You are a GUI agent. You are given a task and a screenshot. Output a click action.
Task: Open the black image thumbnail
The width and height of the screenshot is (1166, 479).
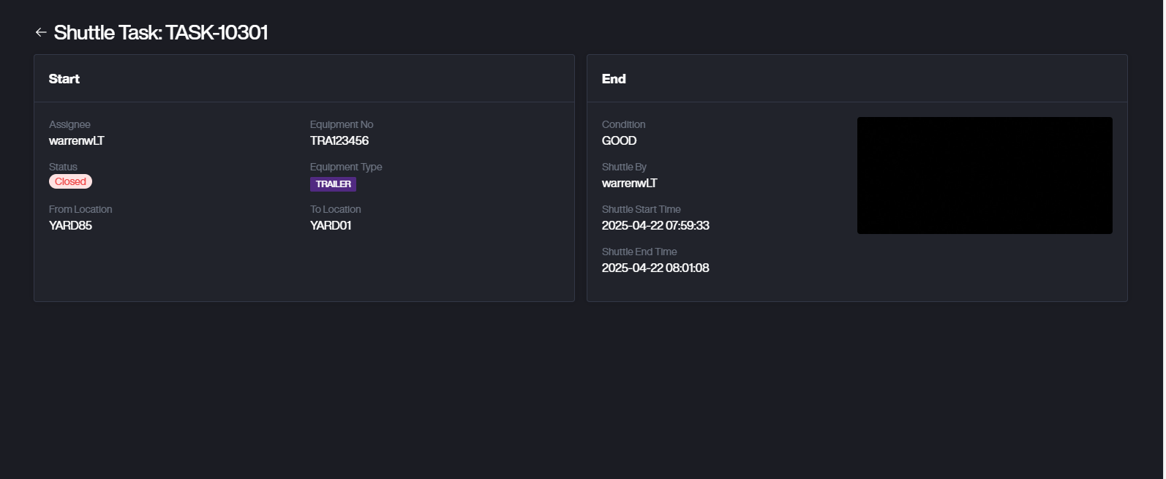(984, 176)
